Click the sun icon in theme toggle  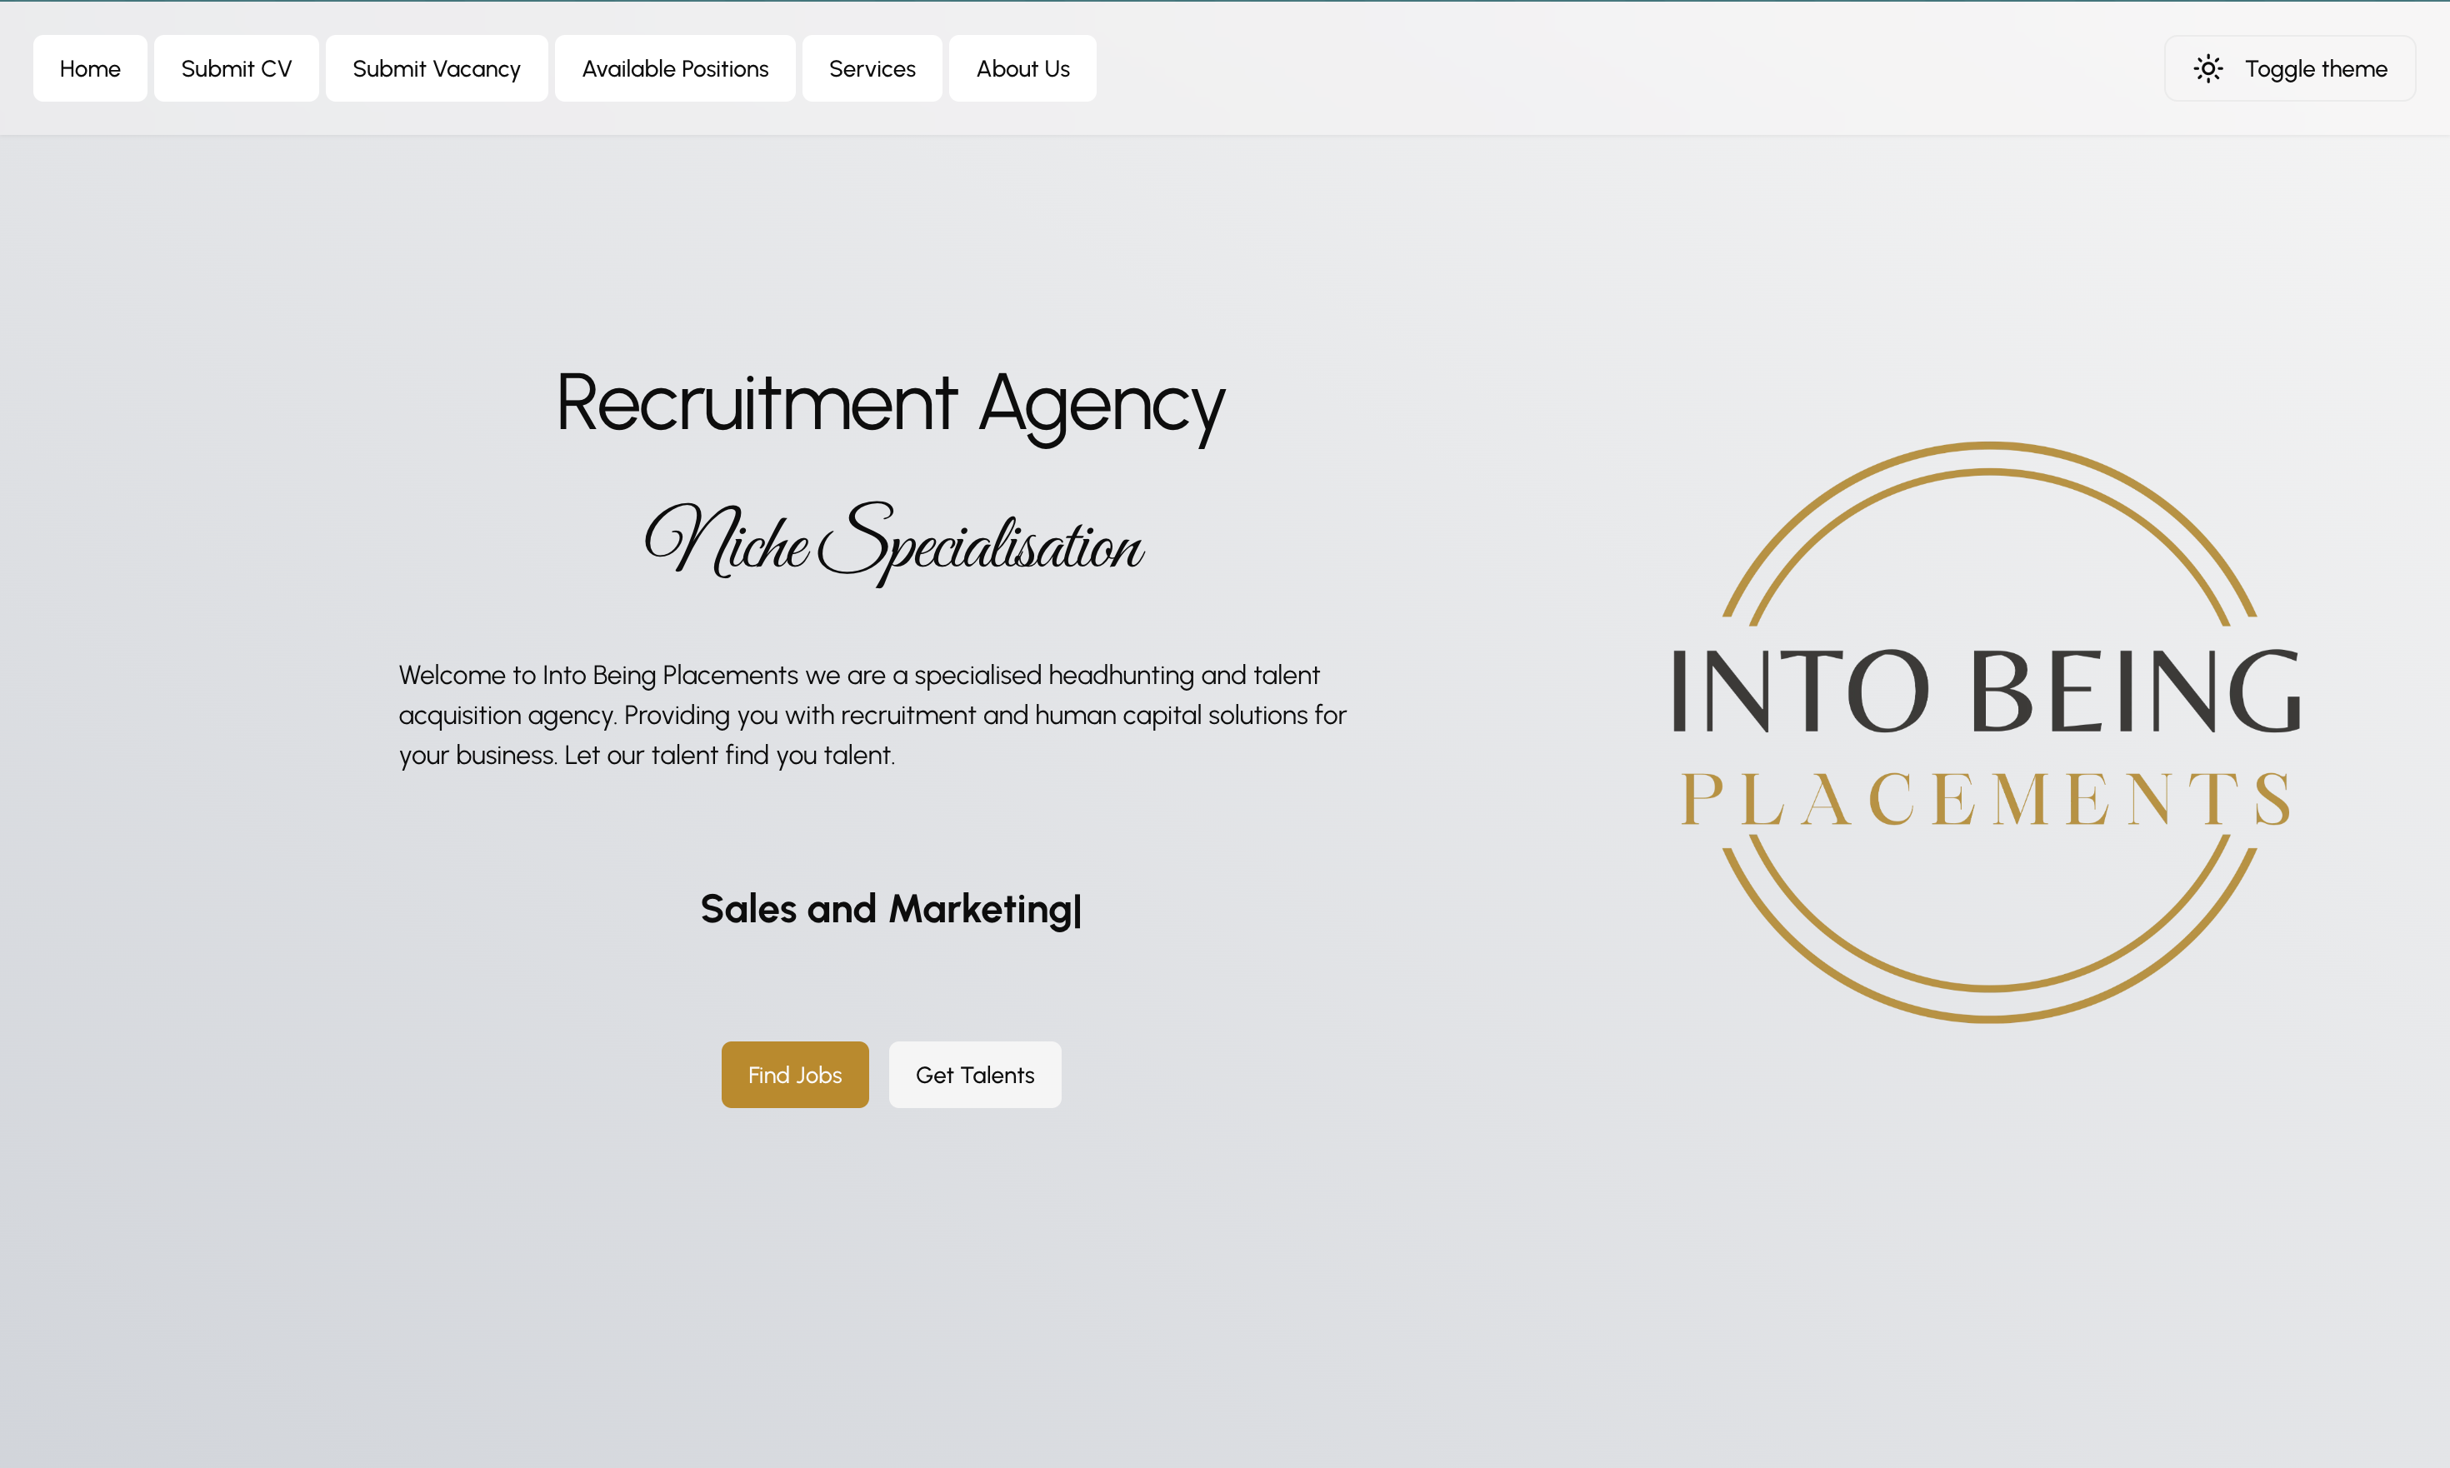[2207, 68]
